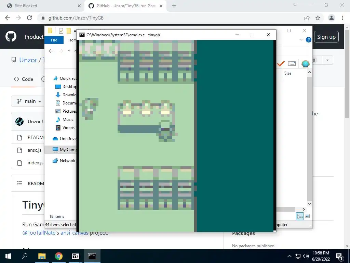Viewport: 350px width, 263px height.
Task: Open a new Chrome tab
Action: [174, 6]
